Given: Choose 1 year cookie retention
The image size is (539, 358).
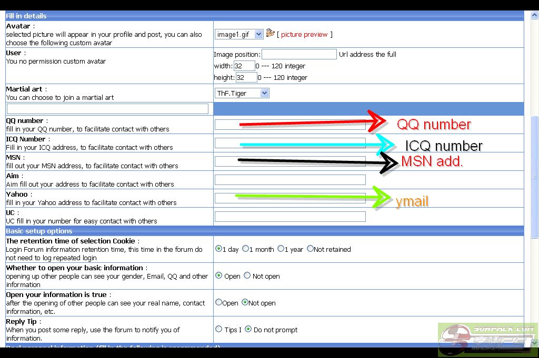Looking at the screenshot, I should (281, 249).
